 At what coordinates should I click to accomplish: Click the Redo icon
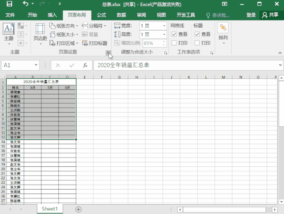click(42, 4)
